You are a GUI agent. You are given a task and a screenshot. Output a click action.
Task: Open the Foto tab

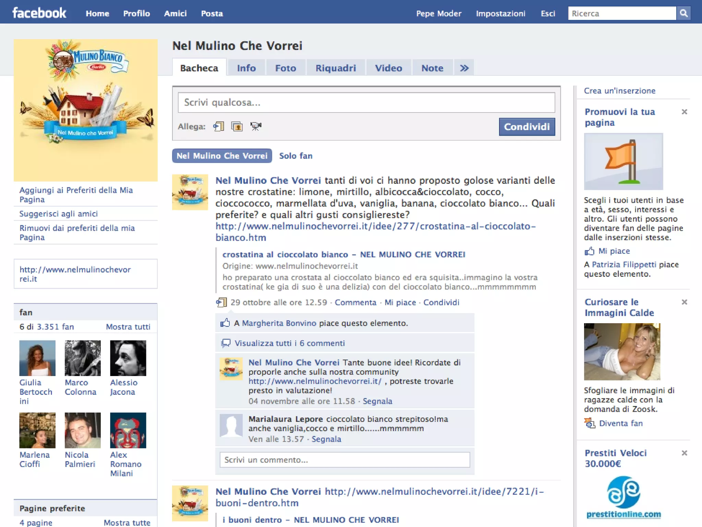(x=286, y=68)
